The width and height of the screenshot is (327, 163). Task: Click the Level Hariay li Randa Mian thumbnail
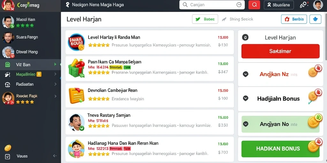pos(76,42)
